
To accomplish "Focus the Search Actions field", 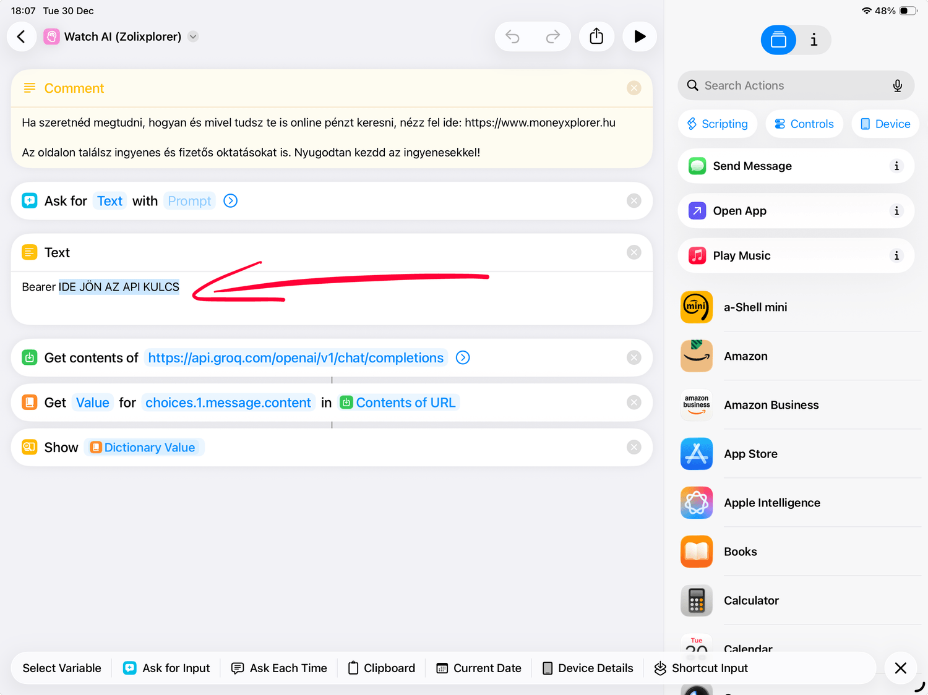I will 796,85.
